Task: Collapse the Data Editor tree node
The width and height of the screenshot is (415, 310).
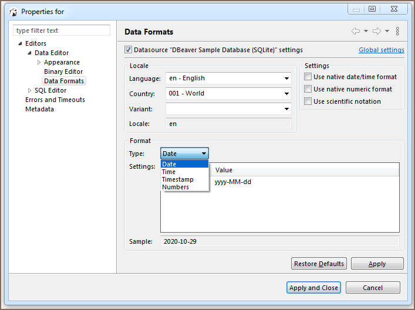Action: tap(30, 53)
